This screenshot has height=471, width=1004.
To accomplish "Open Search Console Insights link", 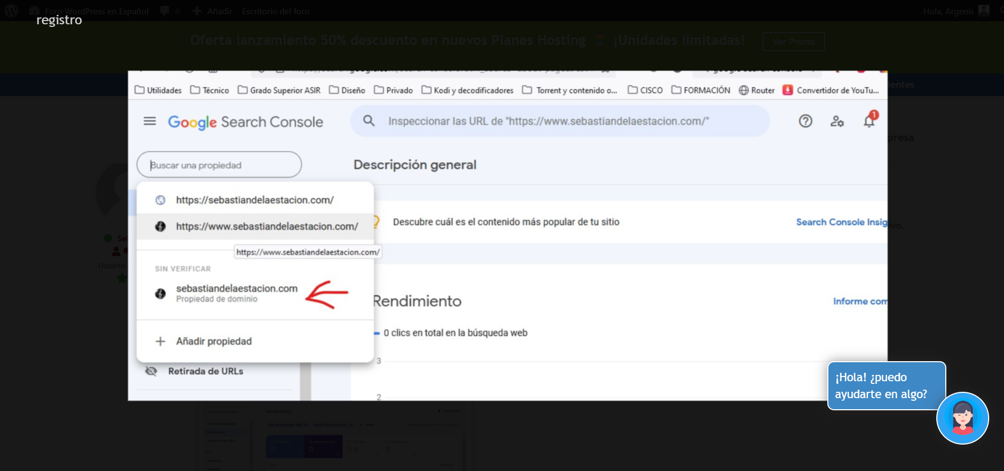I will pos(842,222).
